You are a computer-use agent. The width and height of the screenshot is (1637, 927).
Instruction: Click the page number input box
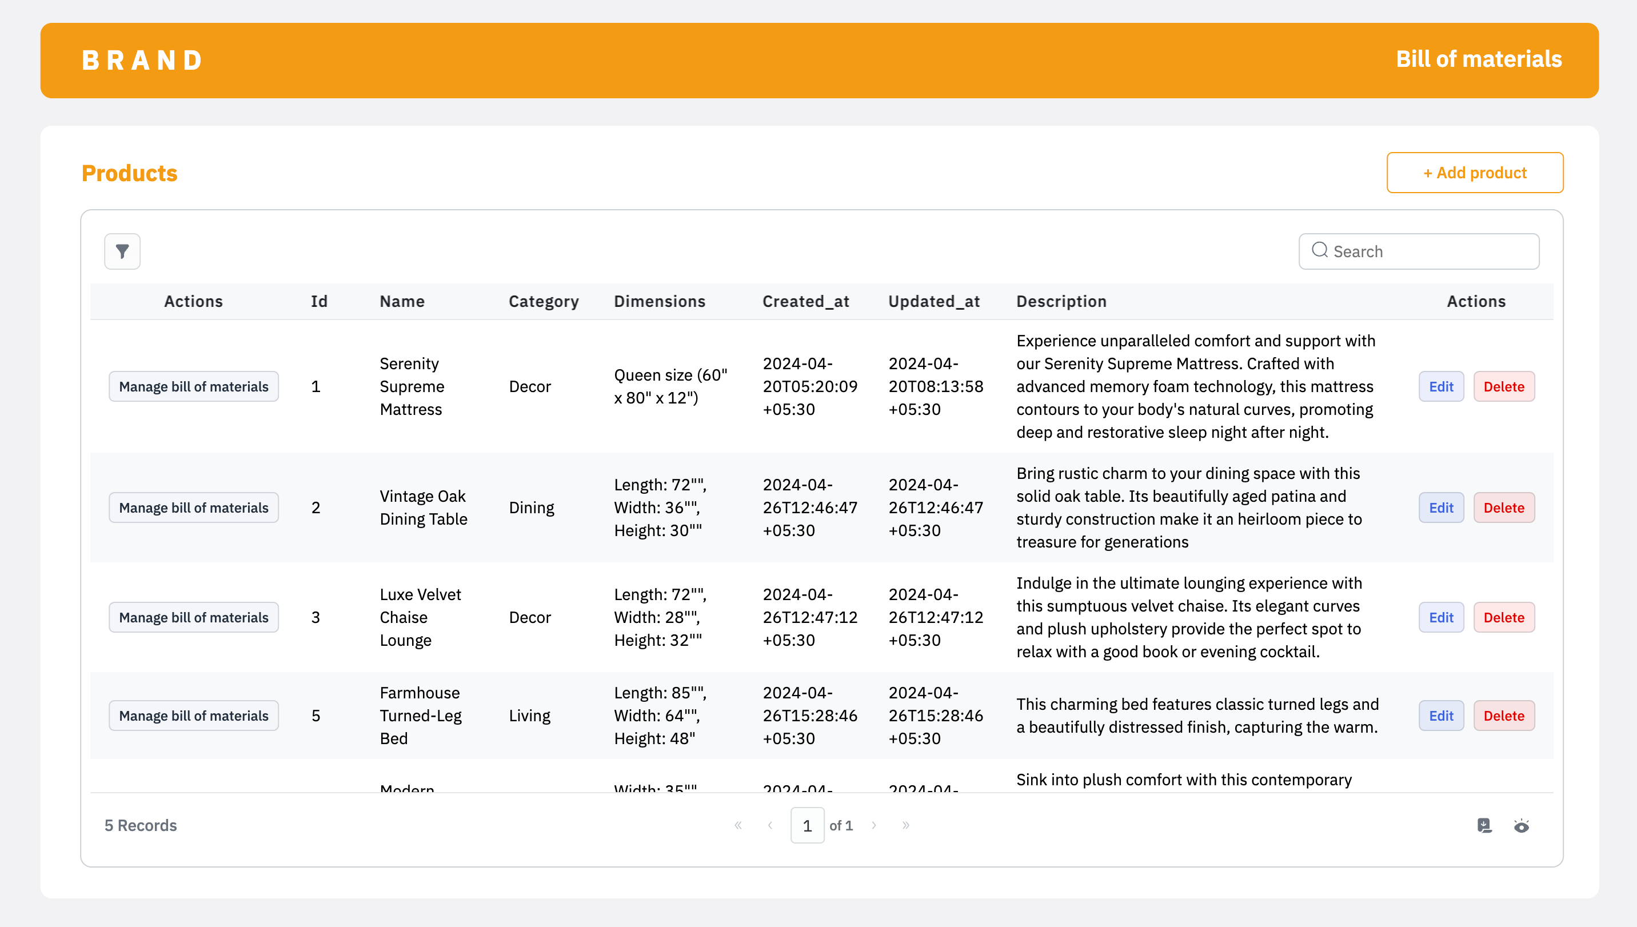pyautogui.click(x=806, y=825)
